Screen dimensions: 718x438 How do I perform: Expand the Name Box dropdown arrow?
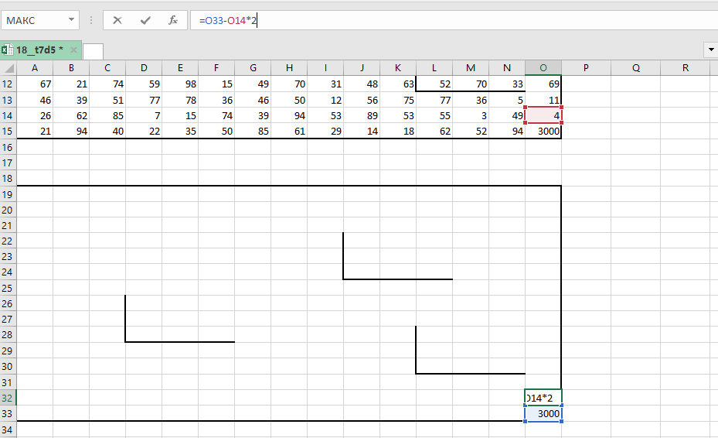[72, 20]
